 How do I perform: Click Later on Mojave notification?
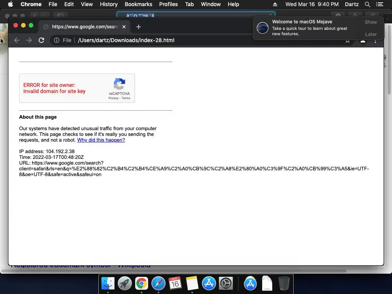371,34
